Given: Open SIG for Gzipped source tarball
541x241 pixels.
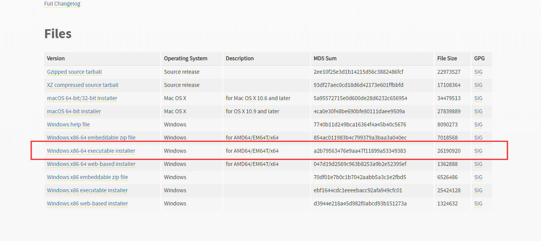Looking at the screenshot, I should pyautogui.click(x=478, y=72).
